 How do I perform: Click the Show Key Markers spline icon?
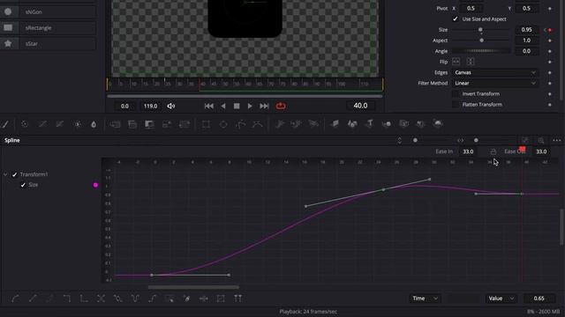click(237, 299)
